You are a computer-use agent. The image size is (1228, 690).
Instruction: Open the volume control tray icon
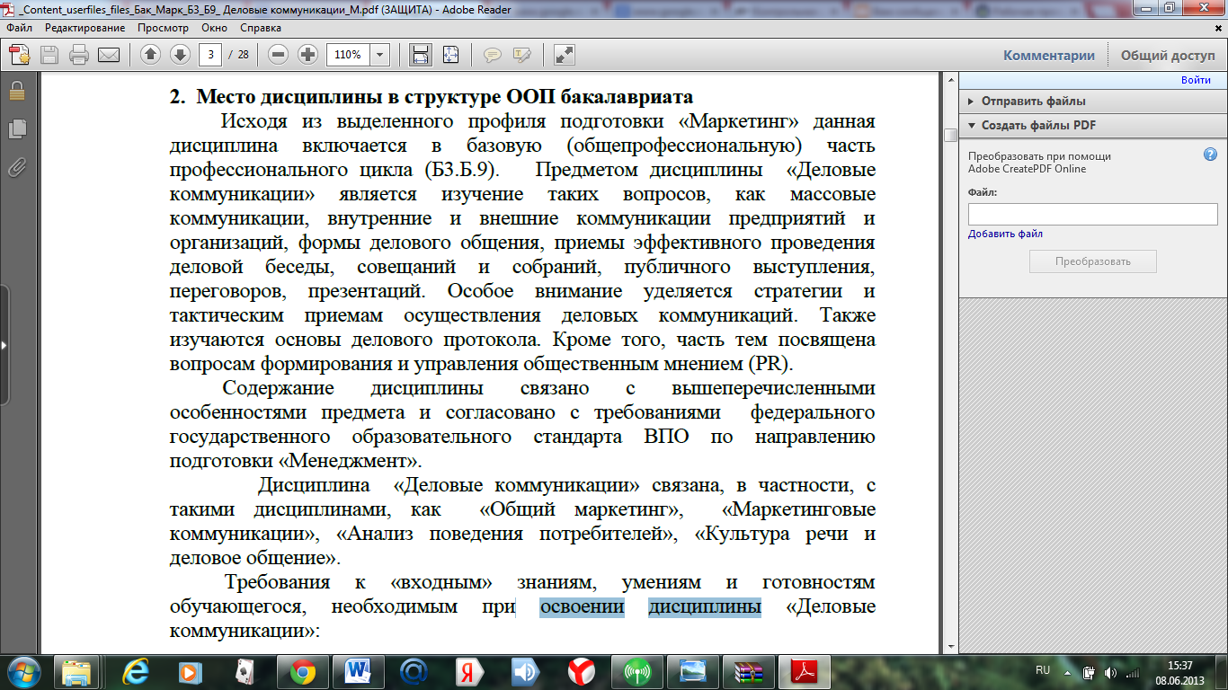click(1110, 672)
